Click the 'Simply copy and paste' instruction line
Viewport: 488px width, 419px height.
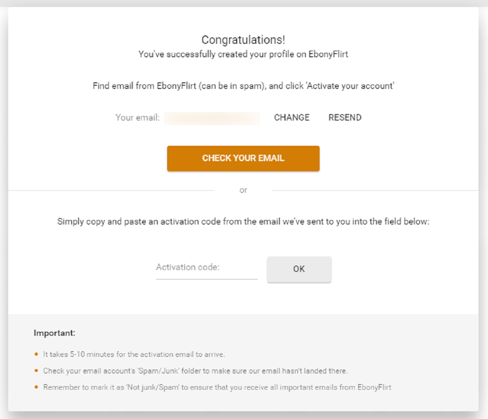(x=243, y=222)
